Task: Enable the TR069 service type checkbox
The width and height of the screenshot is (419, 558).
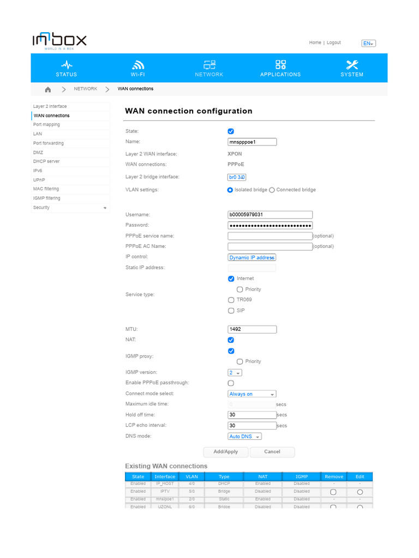Action: click(x=231, y=300)
